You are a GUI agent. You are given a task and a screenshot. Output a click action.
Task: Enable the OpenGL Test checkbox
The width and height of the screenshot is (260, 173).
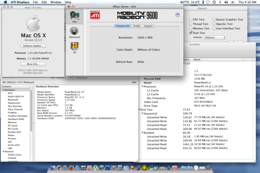214,24
